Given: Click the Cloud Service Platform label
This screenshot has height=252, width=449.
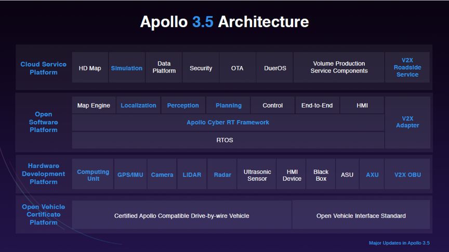Looking at the screenshot, I should [x=44, y=68].
